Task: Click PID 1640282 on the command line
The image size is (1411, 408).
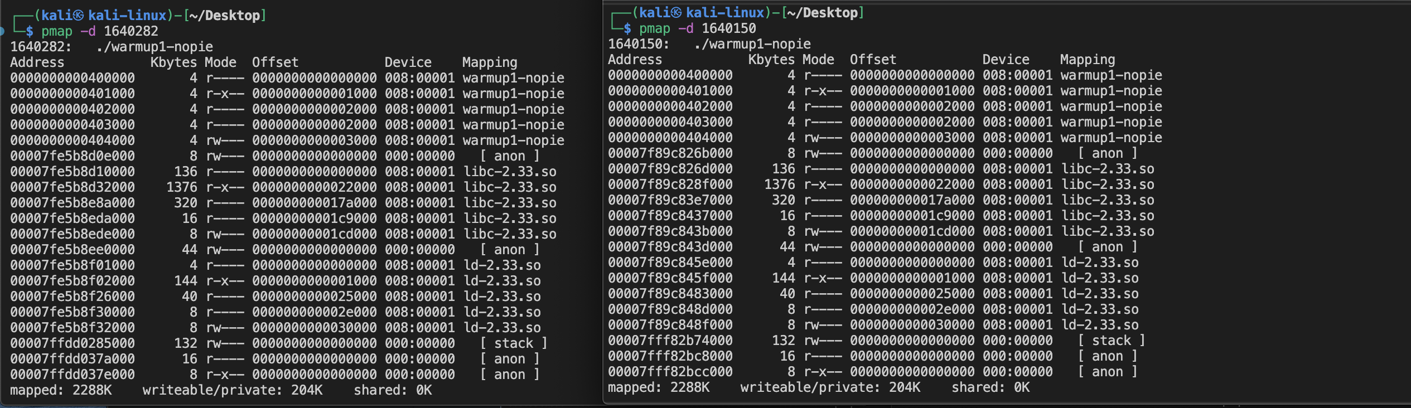Action: click(131, 31)
